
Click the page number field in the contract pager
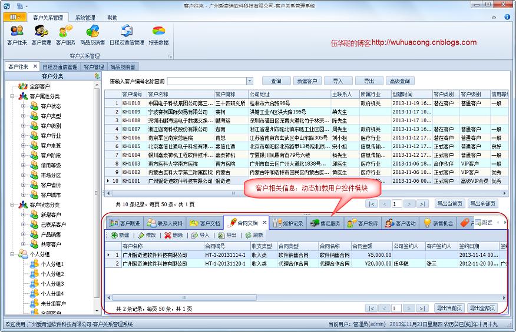click(396, 308)
